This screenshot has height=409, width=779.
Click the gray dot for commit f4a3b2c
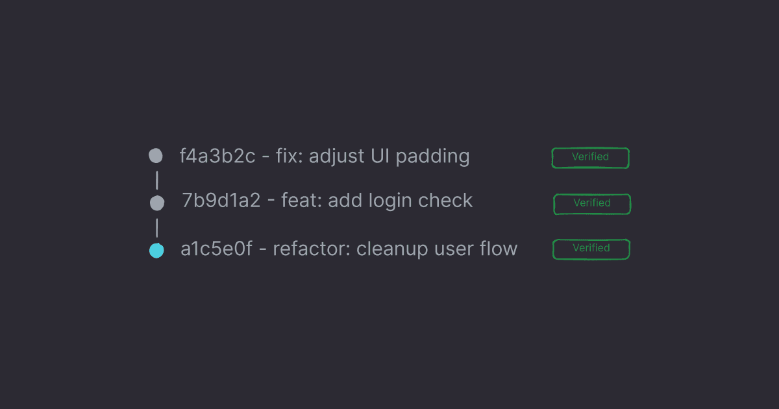click(156, 156)
